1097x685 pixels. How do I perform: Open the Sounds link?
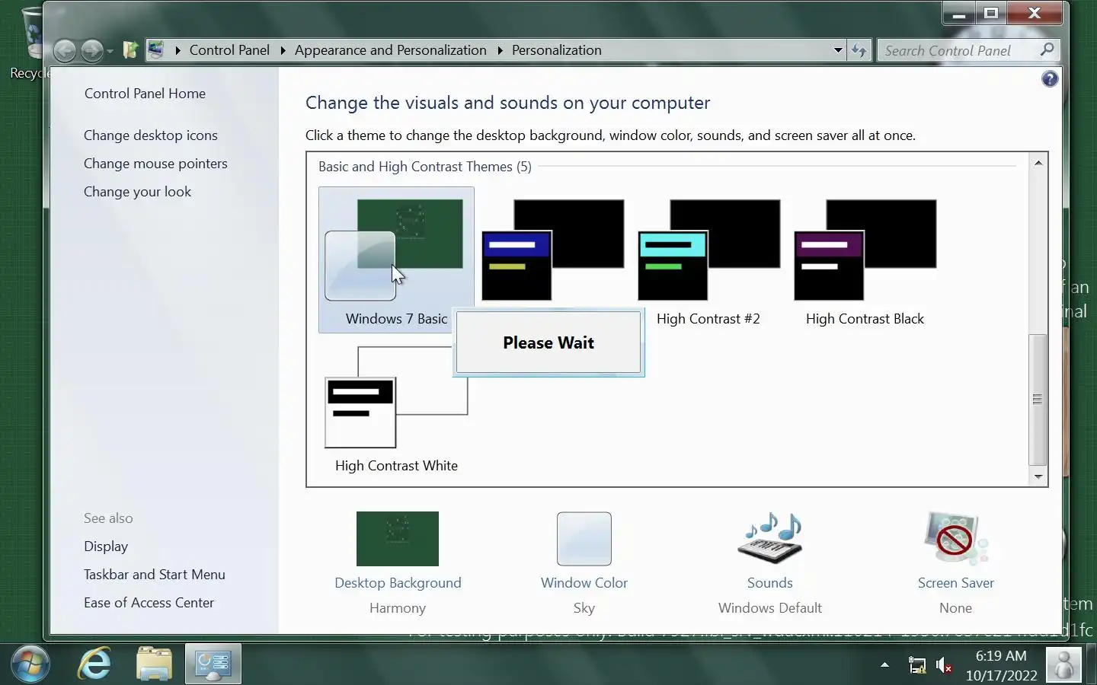tap(770, 583)
